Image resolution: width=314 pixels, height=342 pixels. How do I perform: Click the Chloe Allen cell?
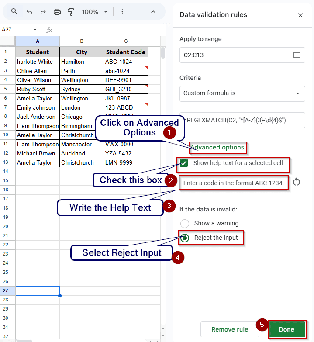pos(38,71)
